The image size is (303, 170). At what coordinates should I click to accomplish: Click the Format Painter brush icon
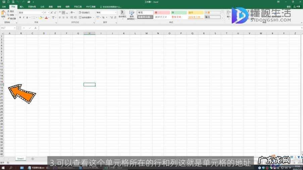[8, 18]
